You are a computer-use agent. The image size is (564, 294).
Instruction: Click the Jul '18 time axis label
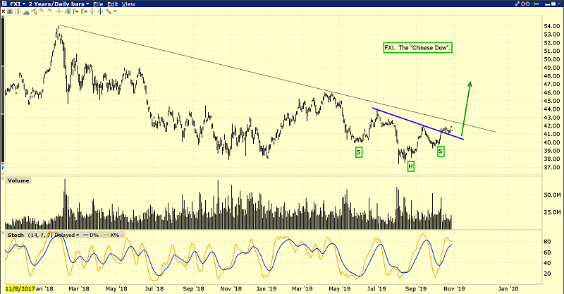[x=154, y=288]
